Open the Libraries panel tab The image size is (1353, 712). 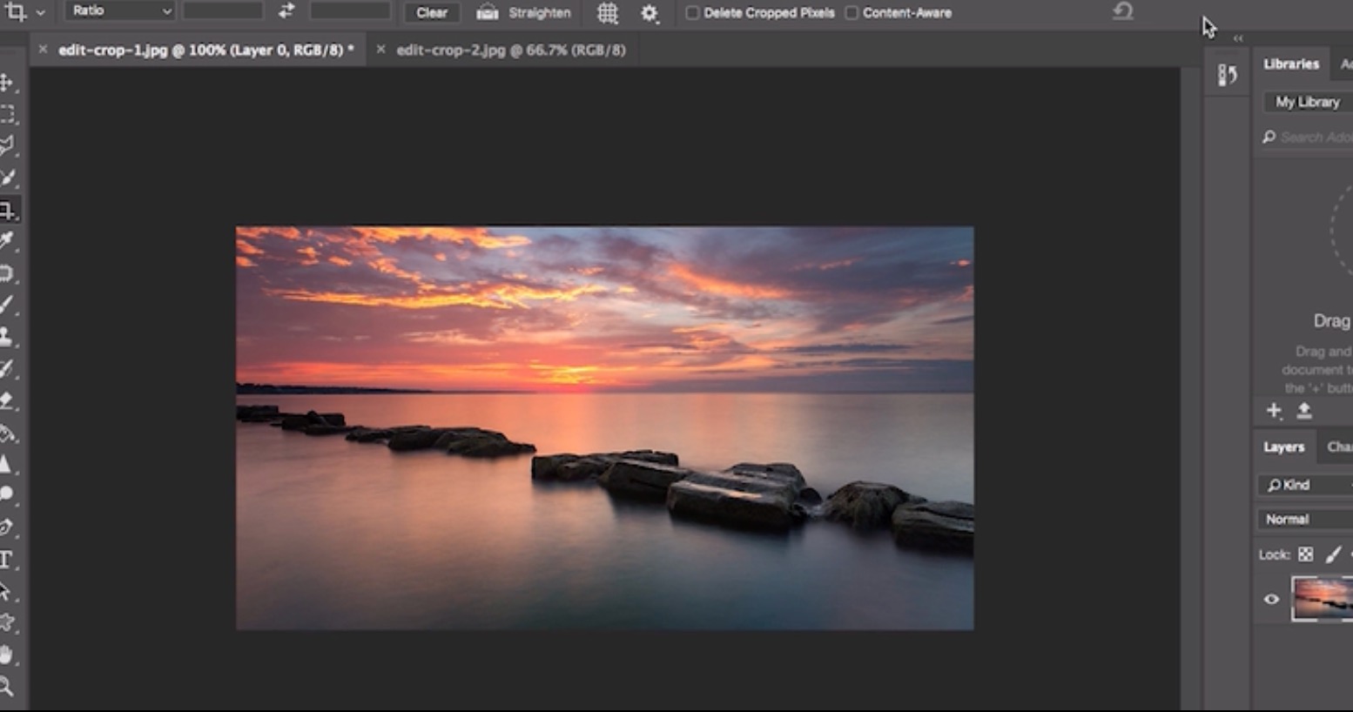point(1291,64)
